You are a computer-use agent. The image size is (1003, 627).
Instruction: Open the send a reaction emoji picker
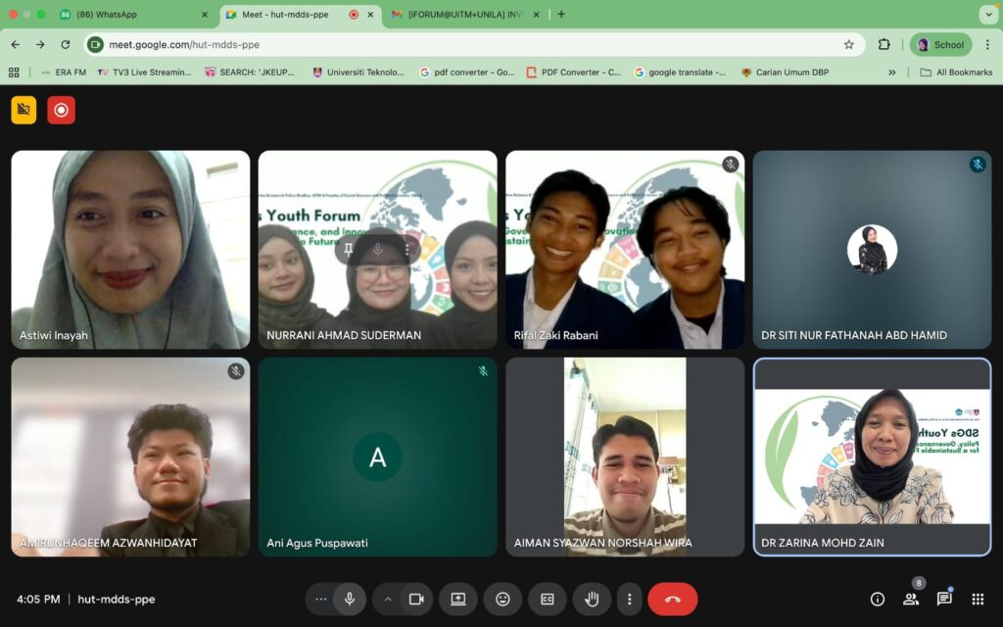click(502, 599)
